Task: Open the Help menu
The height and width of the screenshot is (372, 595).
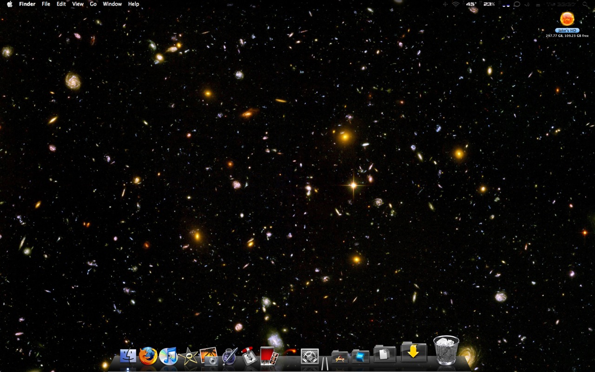Action: tap(134, 4)
